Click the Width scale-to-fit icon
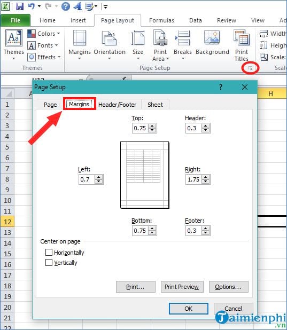The height and width of the screenshot is (330, 287). (263, 34)
